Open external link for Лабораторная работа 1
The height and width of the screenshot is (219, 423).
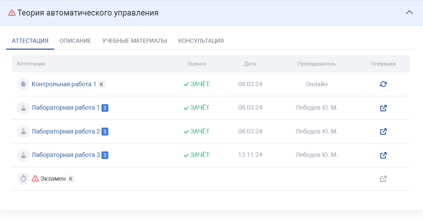383,108
